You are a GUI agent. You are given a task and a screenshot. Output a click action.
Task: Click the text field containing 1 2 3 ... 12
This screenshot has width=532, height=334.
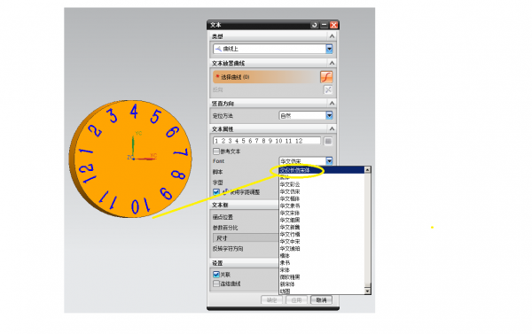[x=267, y=141]
